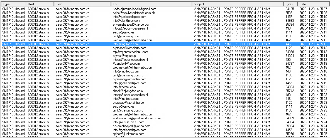This screenshot has width=330, height=138.
Task: Click date 2020-11-20 14:05:25
Action: 313,134
